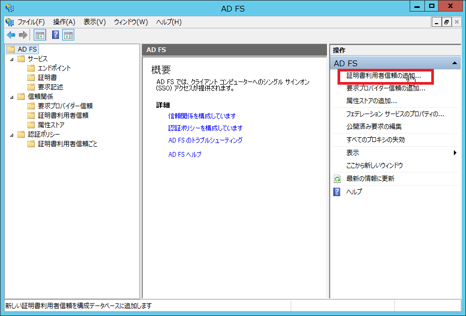
Task: Open the AD FS ヘルプ link
Action: (x=185, y=154)
